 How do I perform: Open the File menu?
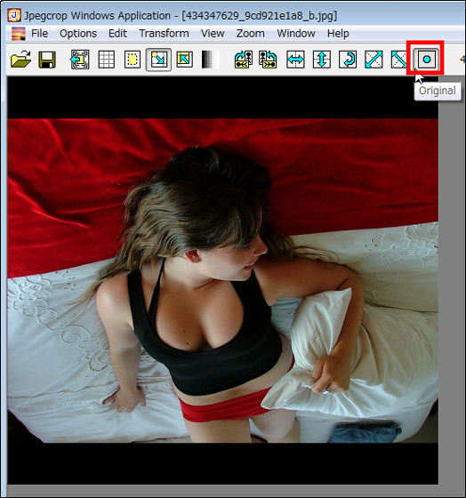(x=39, y=34)
